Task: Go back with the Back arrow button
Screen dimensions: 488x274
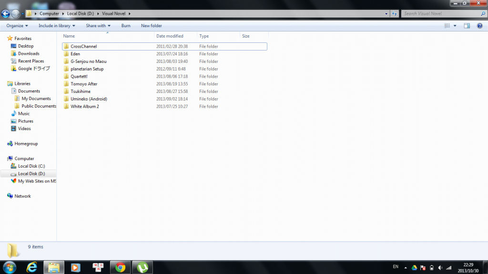Action: click(6, 14)
